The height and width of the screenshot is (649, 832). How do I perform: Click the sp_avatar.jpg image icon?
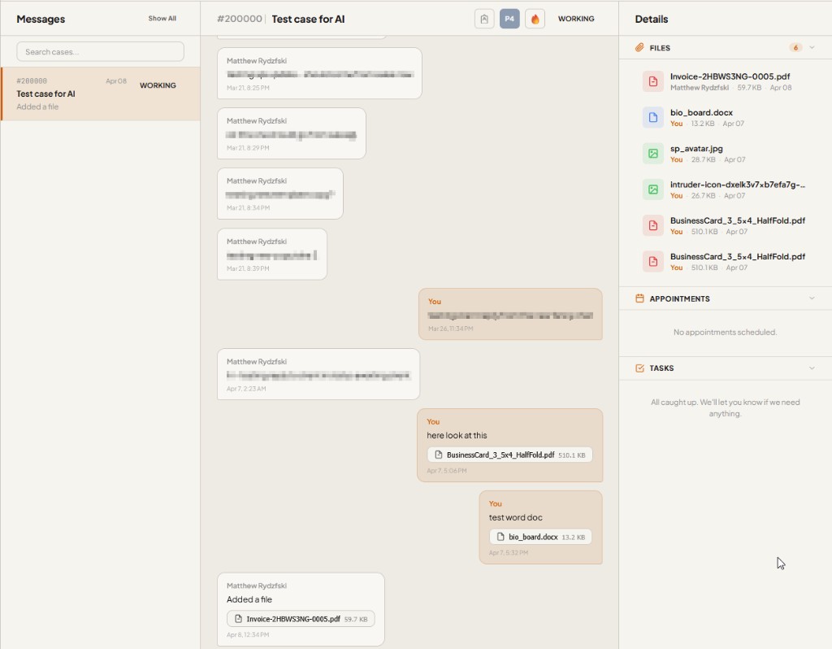(x=653, y=154)
